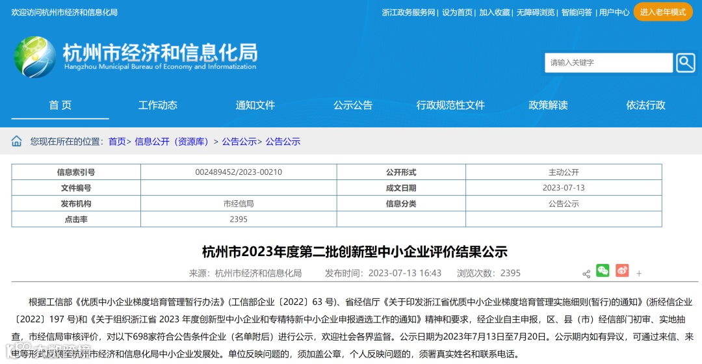702x364 pixels.
Task: Click the 成文日期 value 2023-07-13 in the table
Action: [564, 188]
